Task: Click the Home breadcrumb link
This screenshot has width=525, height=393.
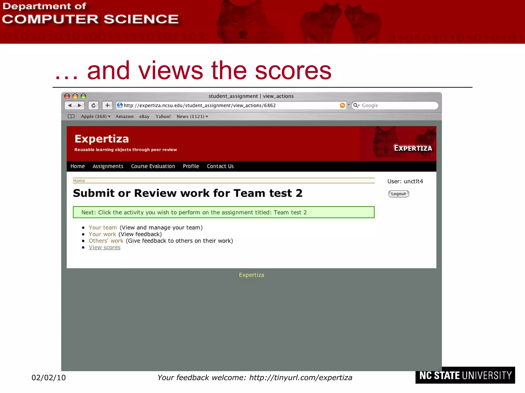Action: pyautogui.click(x=79, y=181)
